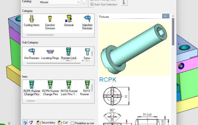The height and width of the screenshot is (125, 198).
Task: Collapse the Pictures panel
Action: 166,17
